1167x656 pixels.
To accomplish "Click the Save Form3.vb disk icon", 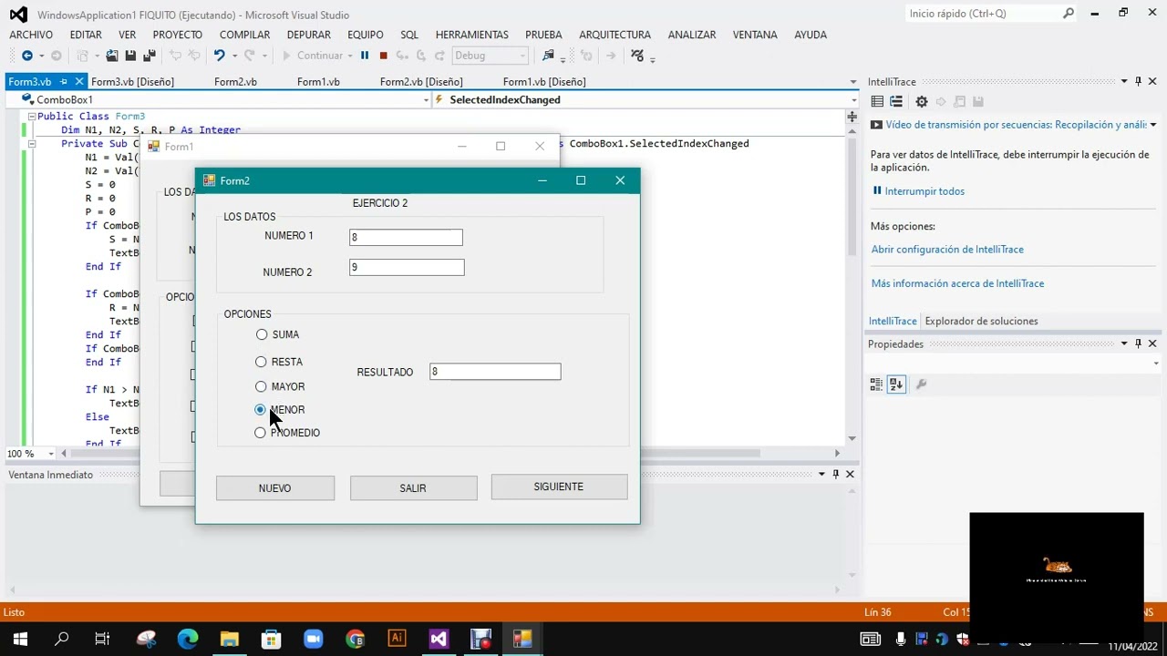I will point(130,56).
